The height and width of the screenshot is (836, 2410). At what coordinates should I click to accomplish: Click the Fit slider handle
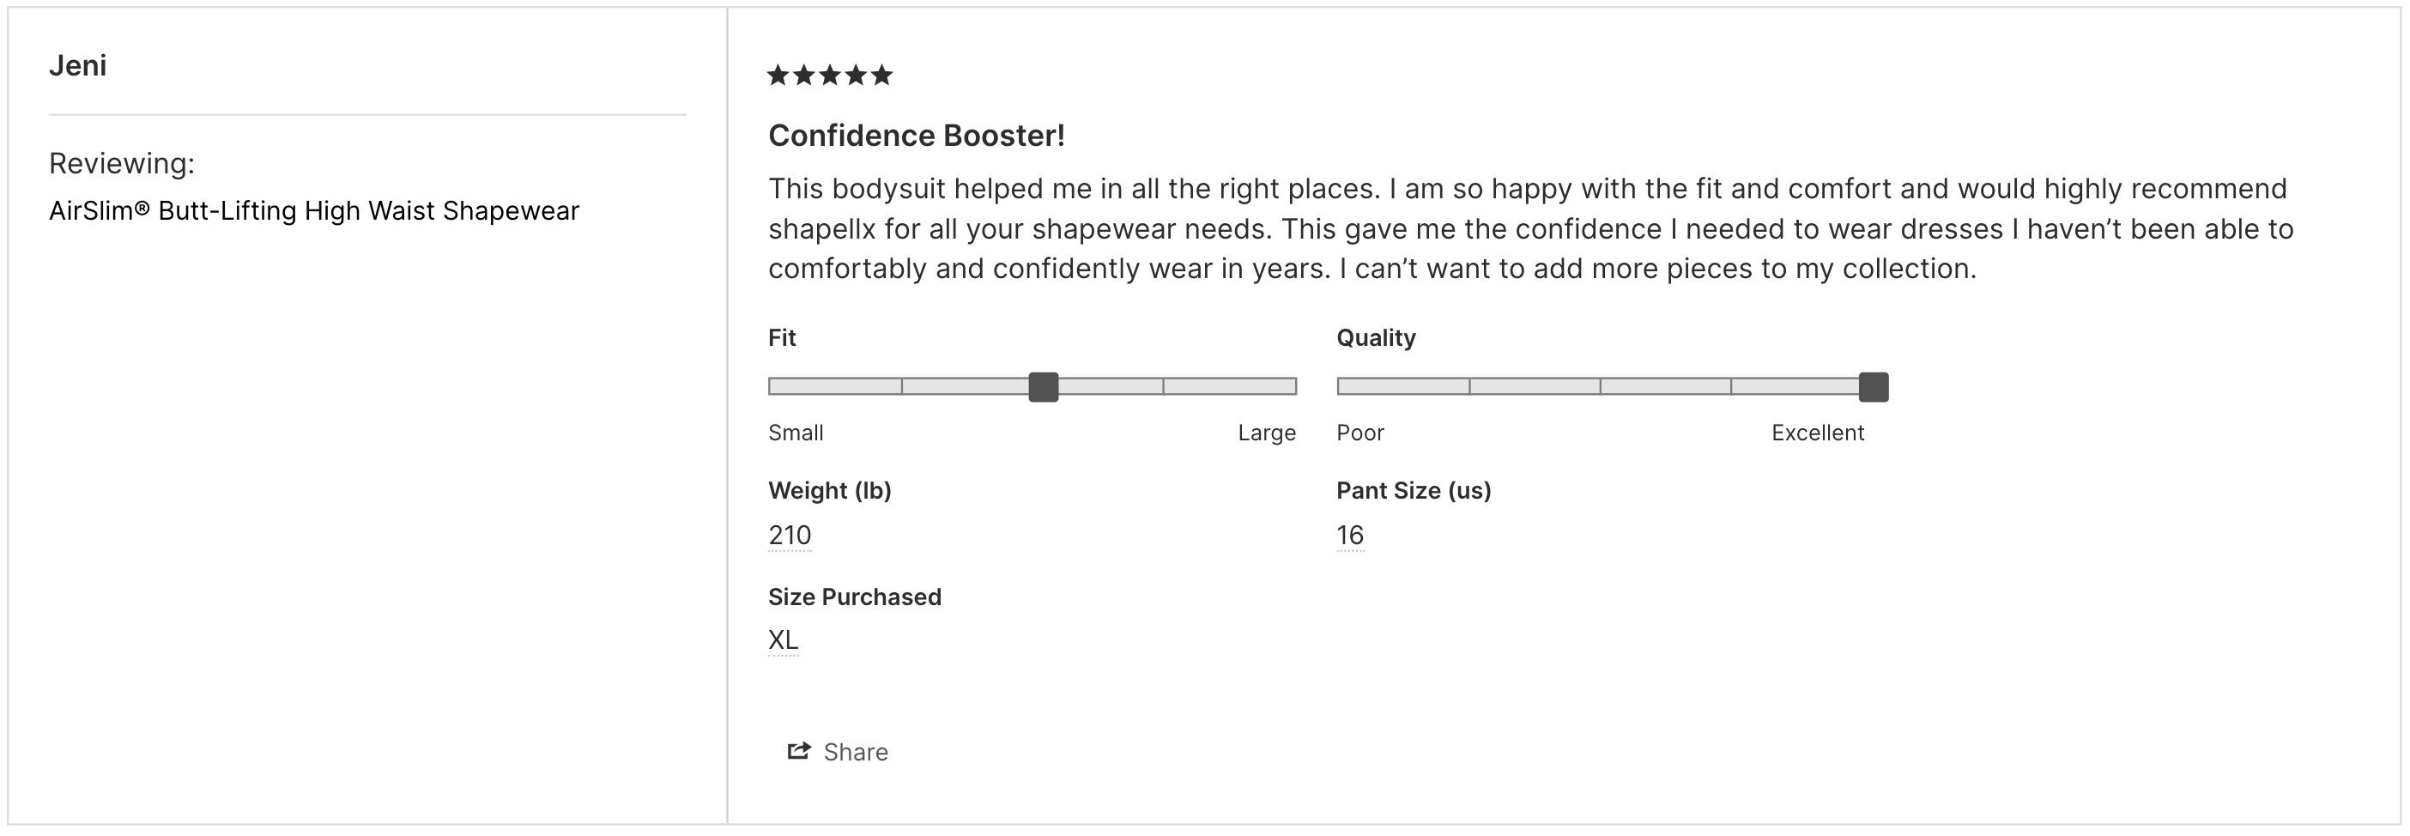(x=1043, y=386)
